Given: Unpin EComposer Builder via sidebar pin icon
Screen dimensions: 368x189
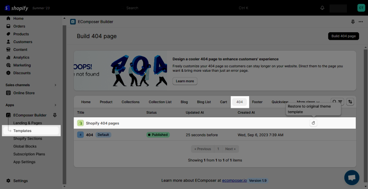Looking at the screenshot, I should point(55,115).
